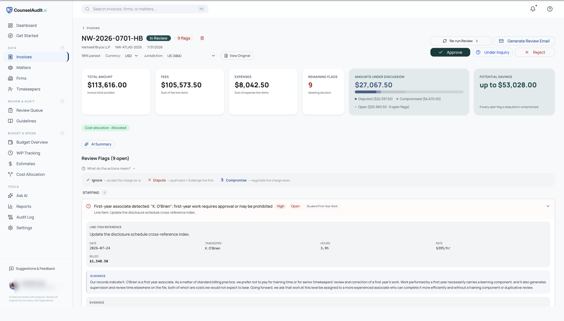Click the In Review status badge
Screen dimensions: 564x321
158,38
